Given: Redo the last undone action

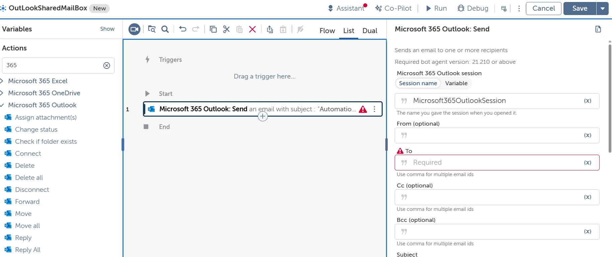Looking at the screenshot, I should point(196,29).
